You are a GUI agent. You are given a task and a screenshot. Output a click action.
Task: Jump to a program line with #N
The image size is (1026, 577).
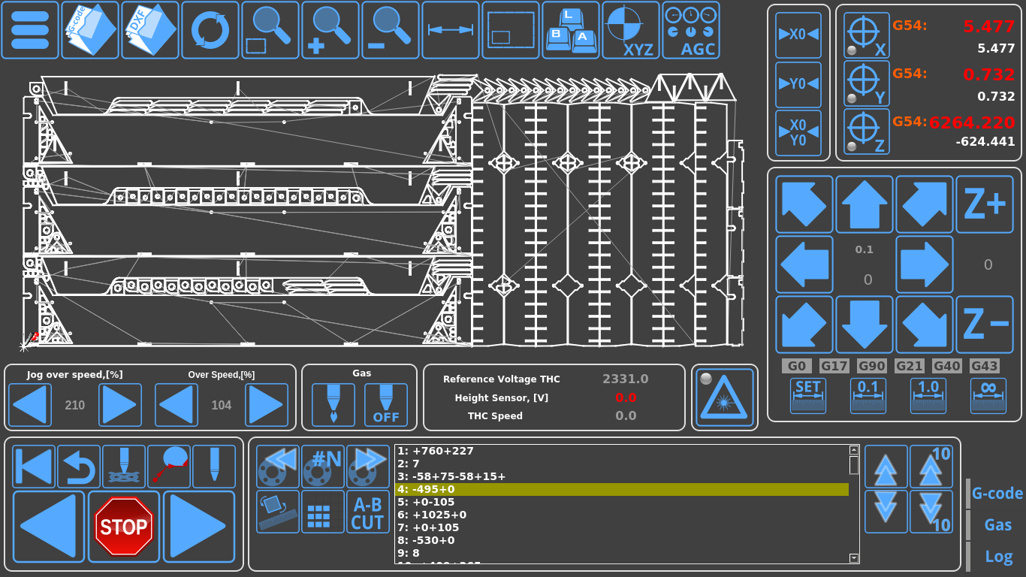click(x=322, y=466)
